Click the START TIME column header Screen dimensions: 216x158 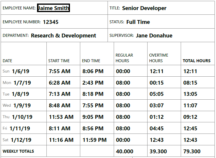[x=59, y=61]
